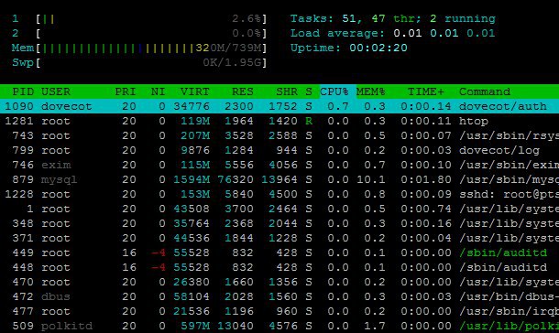
Task: Sort by the SHR column header
Action: [x=287, y=91]
